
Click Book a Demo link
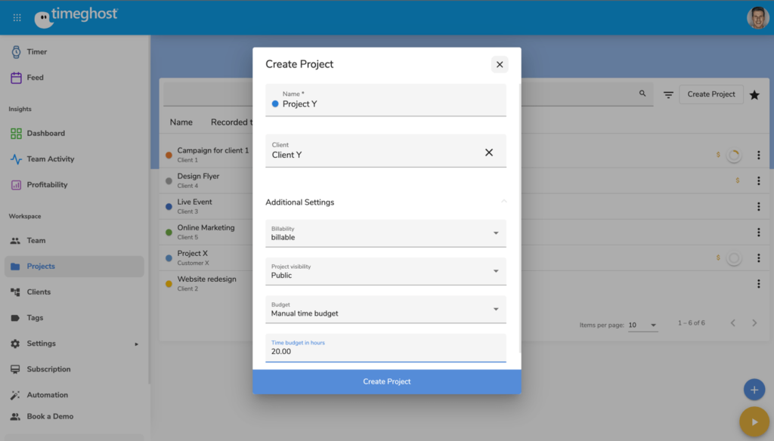click(x=50, y=416)
